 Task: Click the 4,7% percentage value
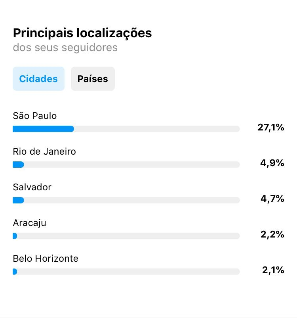coord(272,199)
